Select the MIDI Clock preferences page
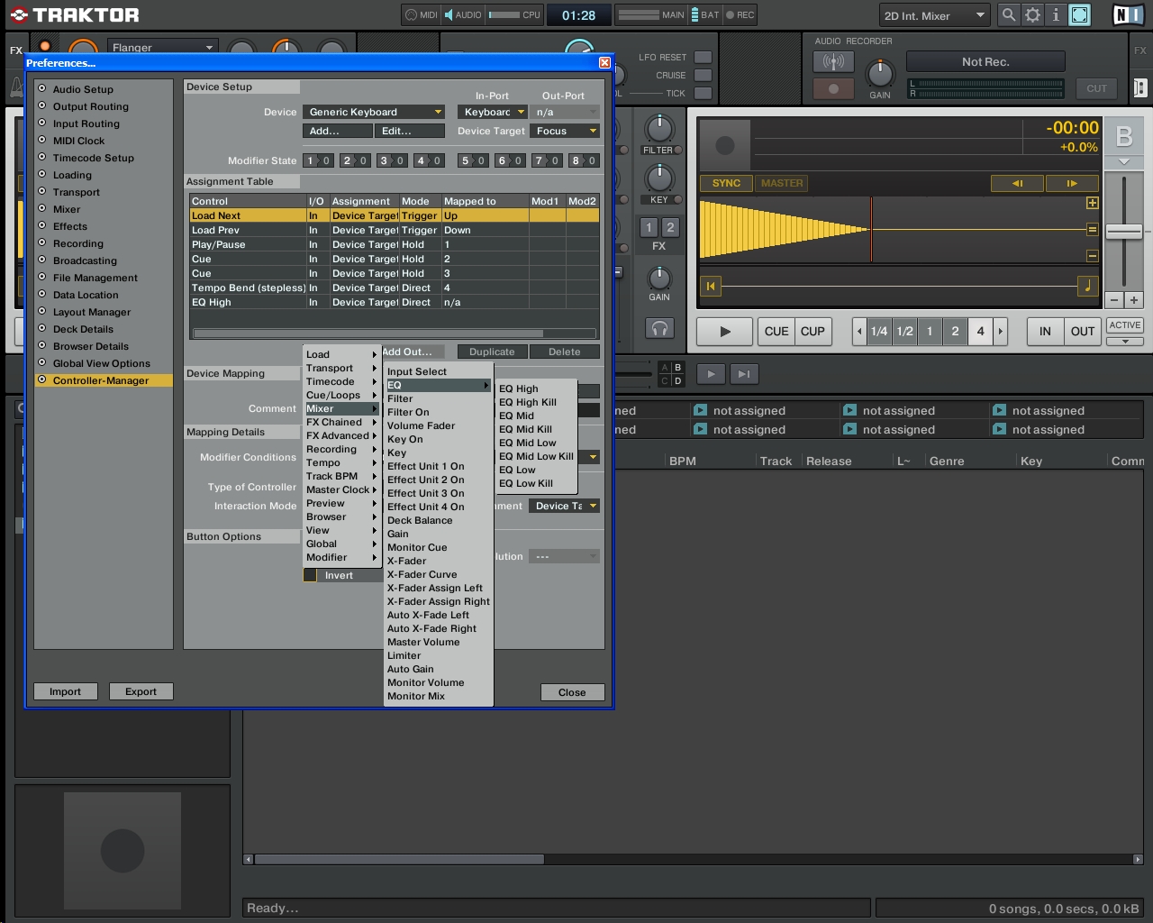This screenshot has width=1153, height=923. 78,141
